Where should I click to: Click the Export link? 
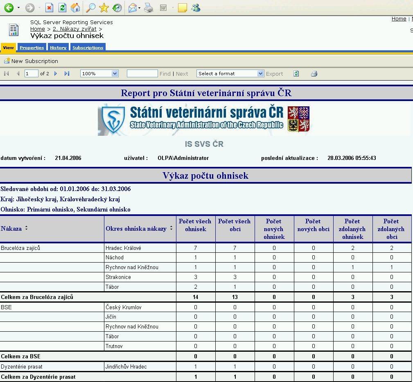tap(275, 74)
